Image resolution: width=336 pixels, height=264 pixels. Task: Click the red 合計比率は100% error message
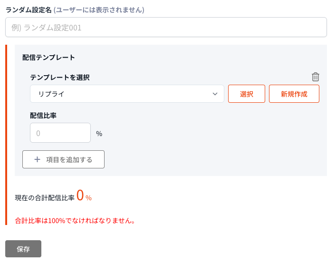(x=75, y=221)
